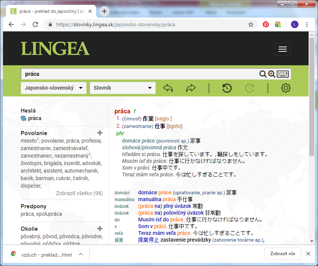Open the vzduch download item options chevron
Viewport: 318px width, 266px height.
(x=81, y=254)
